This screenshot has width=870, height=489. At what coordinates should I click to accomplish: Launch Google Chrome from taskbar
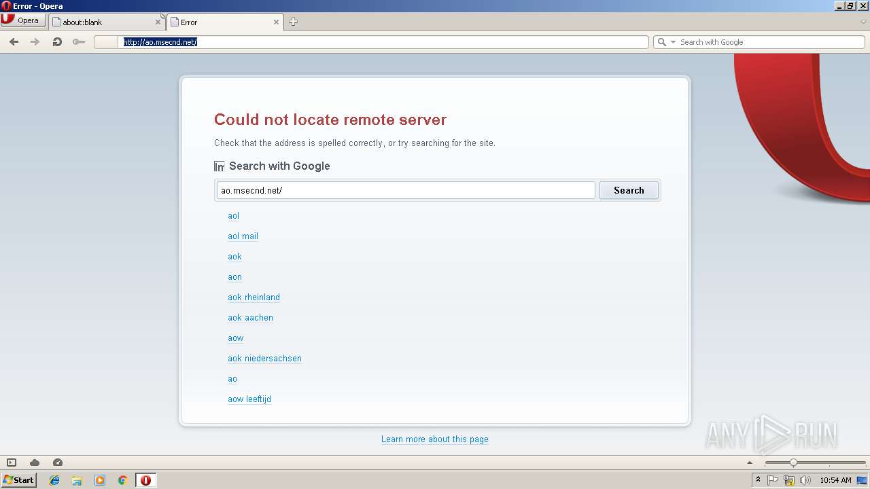point(122,480)
